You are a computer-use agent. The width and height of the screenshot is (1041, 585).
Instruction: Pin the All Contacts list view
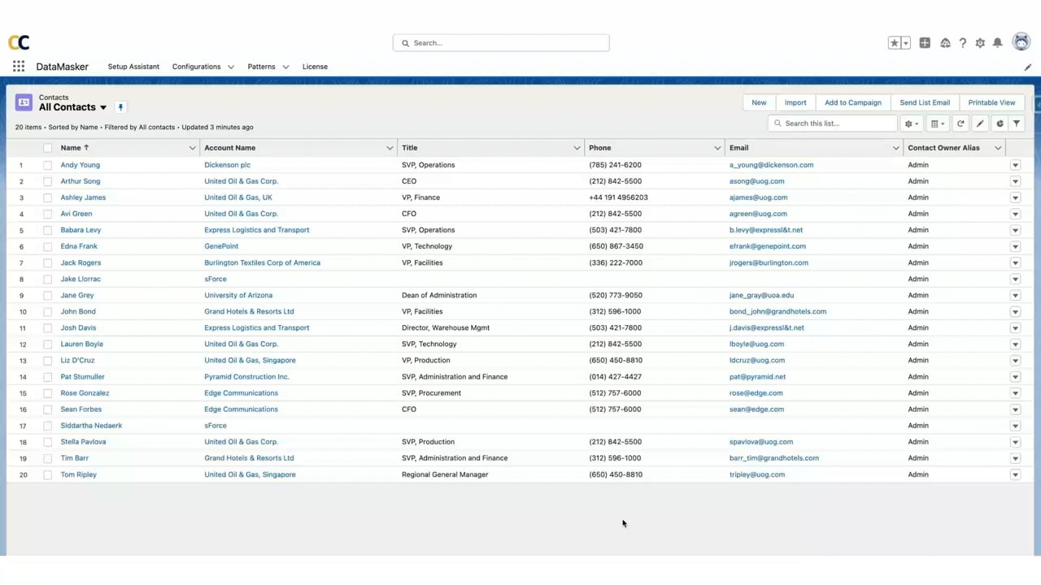120,107
